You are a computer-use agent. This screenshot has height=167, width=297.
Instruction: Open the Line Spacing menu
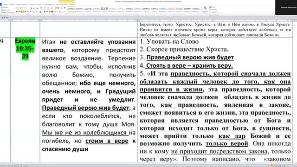pos(56,12)
